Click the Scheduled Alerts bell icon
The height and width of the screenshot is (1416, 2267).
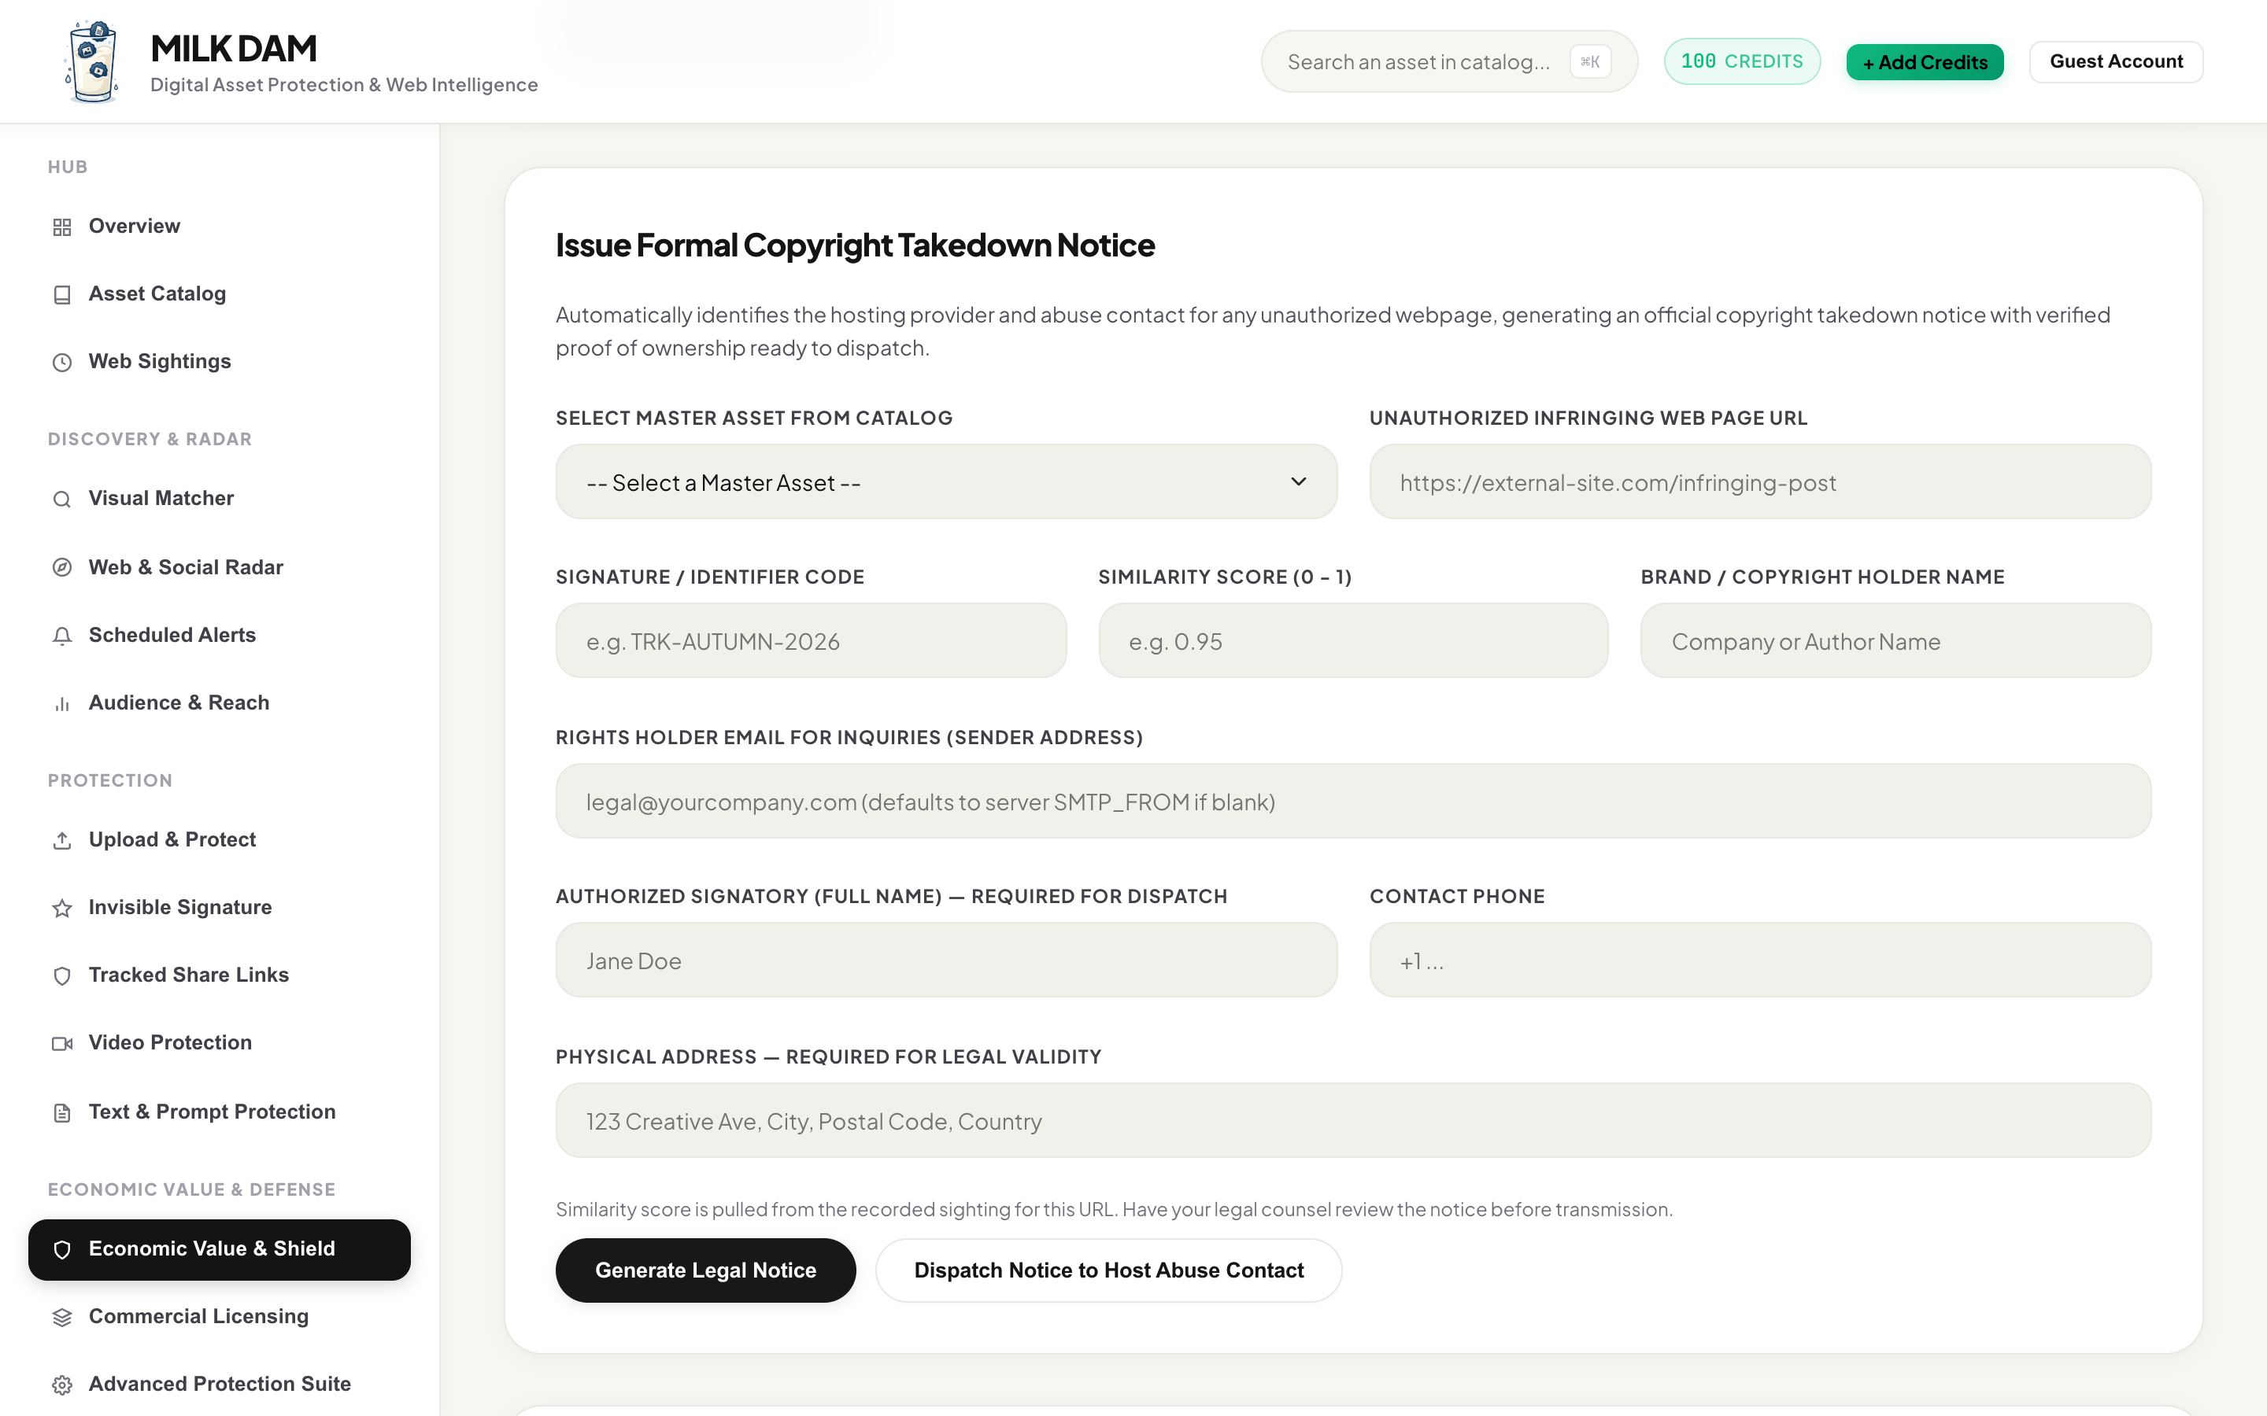tap(62, 636)
